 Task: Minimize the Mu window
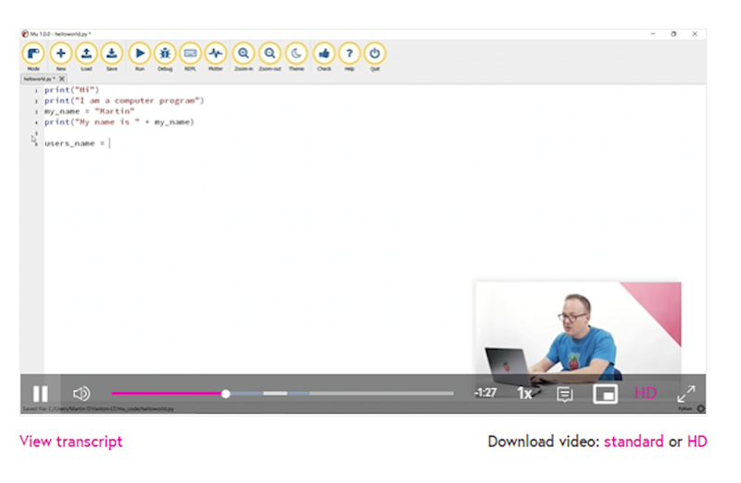(x=653, y=34)
